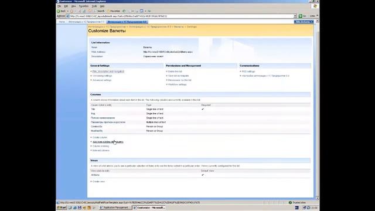Switch to Интеграция с 1С Предприятие 7.7 tab
This screenshot has width=375, height=211.
point(86,22)
